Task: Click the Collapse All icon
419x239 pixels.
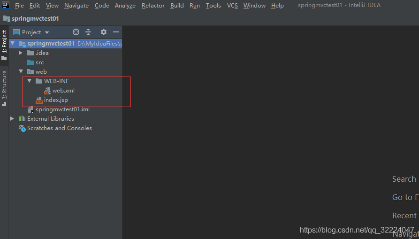Action: click(88, 32)
